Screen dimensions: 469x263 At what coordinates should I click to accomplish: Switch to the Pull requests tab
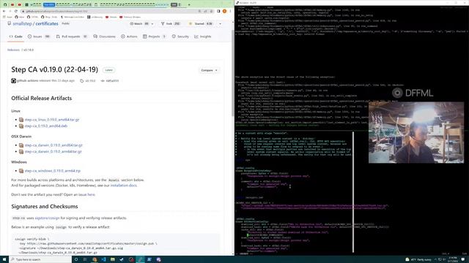point(72,37)
